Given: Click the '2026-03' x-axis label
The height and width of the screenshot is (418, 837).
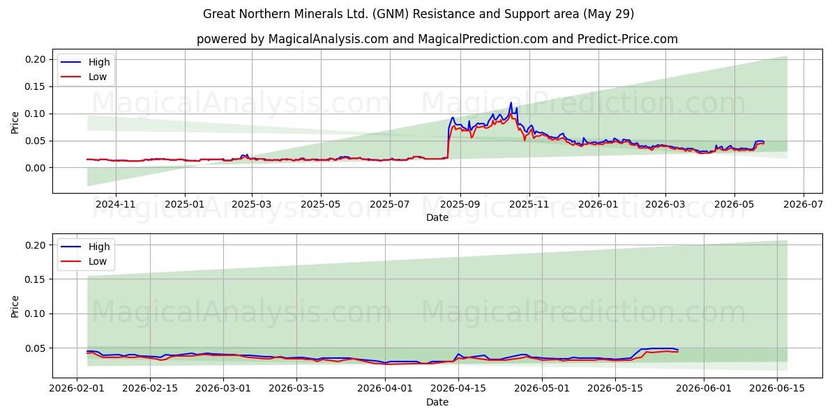Looking at the screenshot, I should (665, 204).
